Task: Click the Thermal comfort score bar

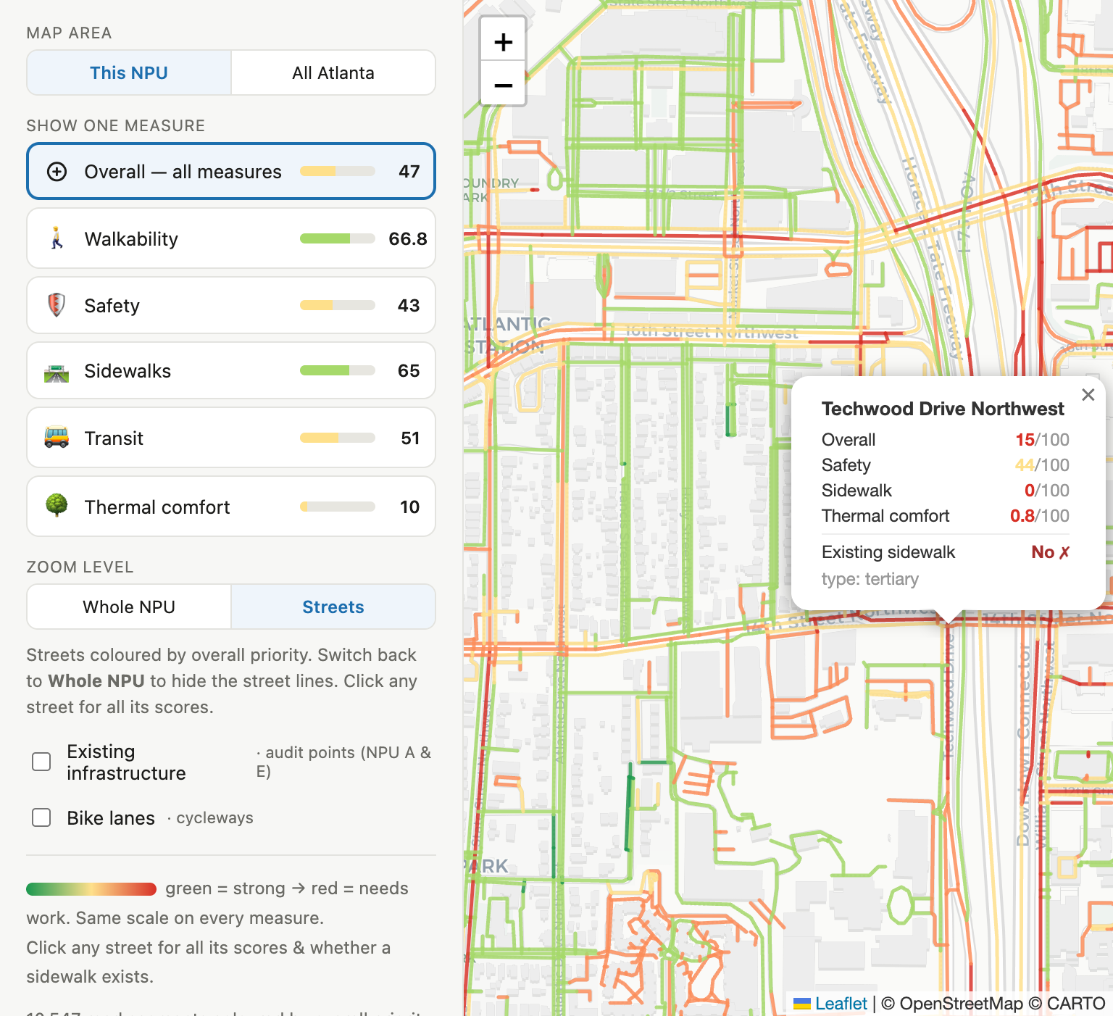Action: click(338, 507)
